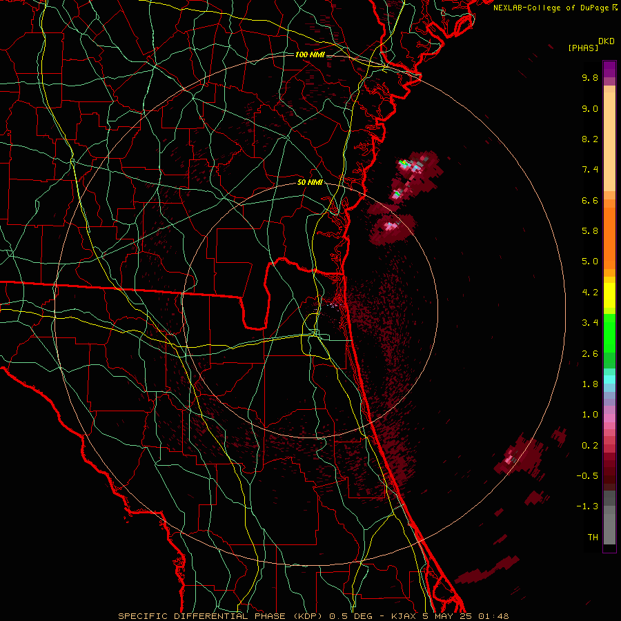Click the 6.6 legend value
Screen dimensions: 621x621
(x=590, y=200)
